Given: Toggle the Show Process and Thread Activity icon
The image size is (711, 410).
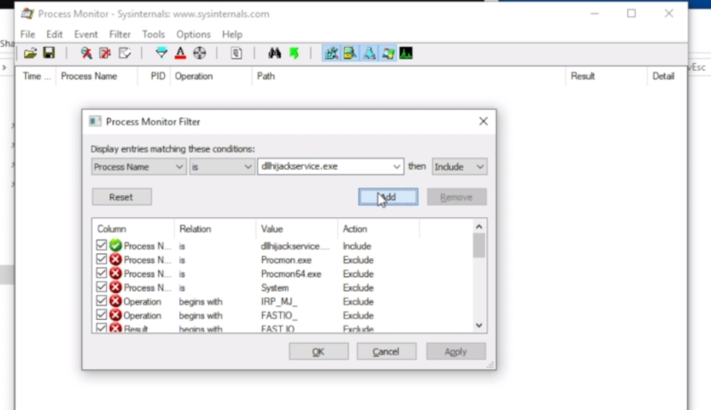Looking at the screenshot, I should point(388,53).
